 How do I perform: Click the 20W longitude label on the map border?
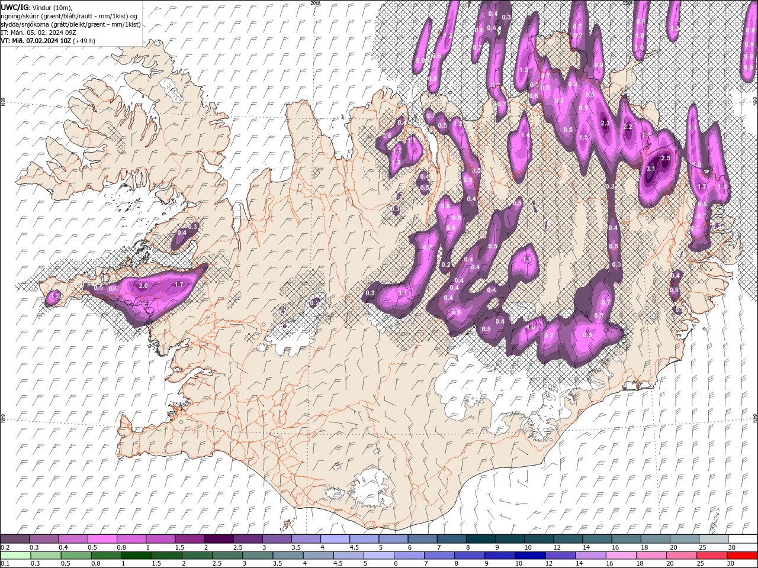[x=315, y=3]
